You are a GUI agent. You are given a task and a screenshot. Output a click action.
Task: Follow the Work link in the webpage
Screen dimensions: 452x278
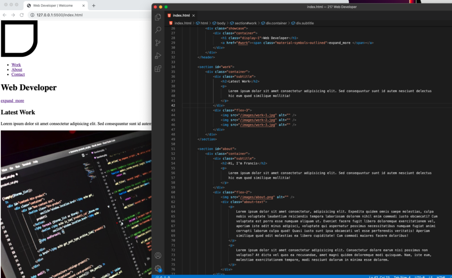[16, 65]
